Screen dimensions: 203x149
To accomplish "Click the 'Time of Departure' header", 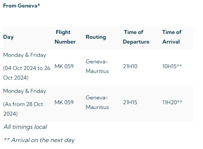I will coord(136,37).
